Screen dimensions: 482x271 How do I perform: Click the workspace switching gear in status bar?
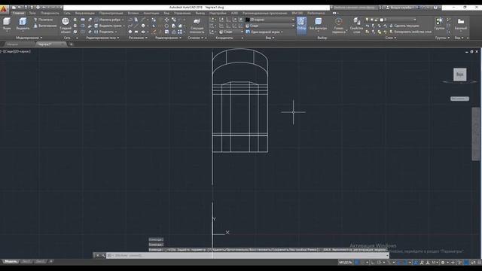tap(443, 263)
